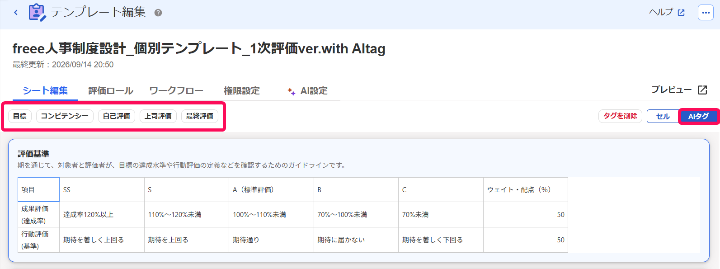Select the C column header cell
Viewport: 720px width, 269px height.
click(x=441, y=189)
